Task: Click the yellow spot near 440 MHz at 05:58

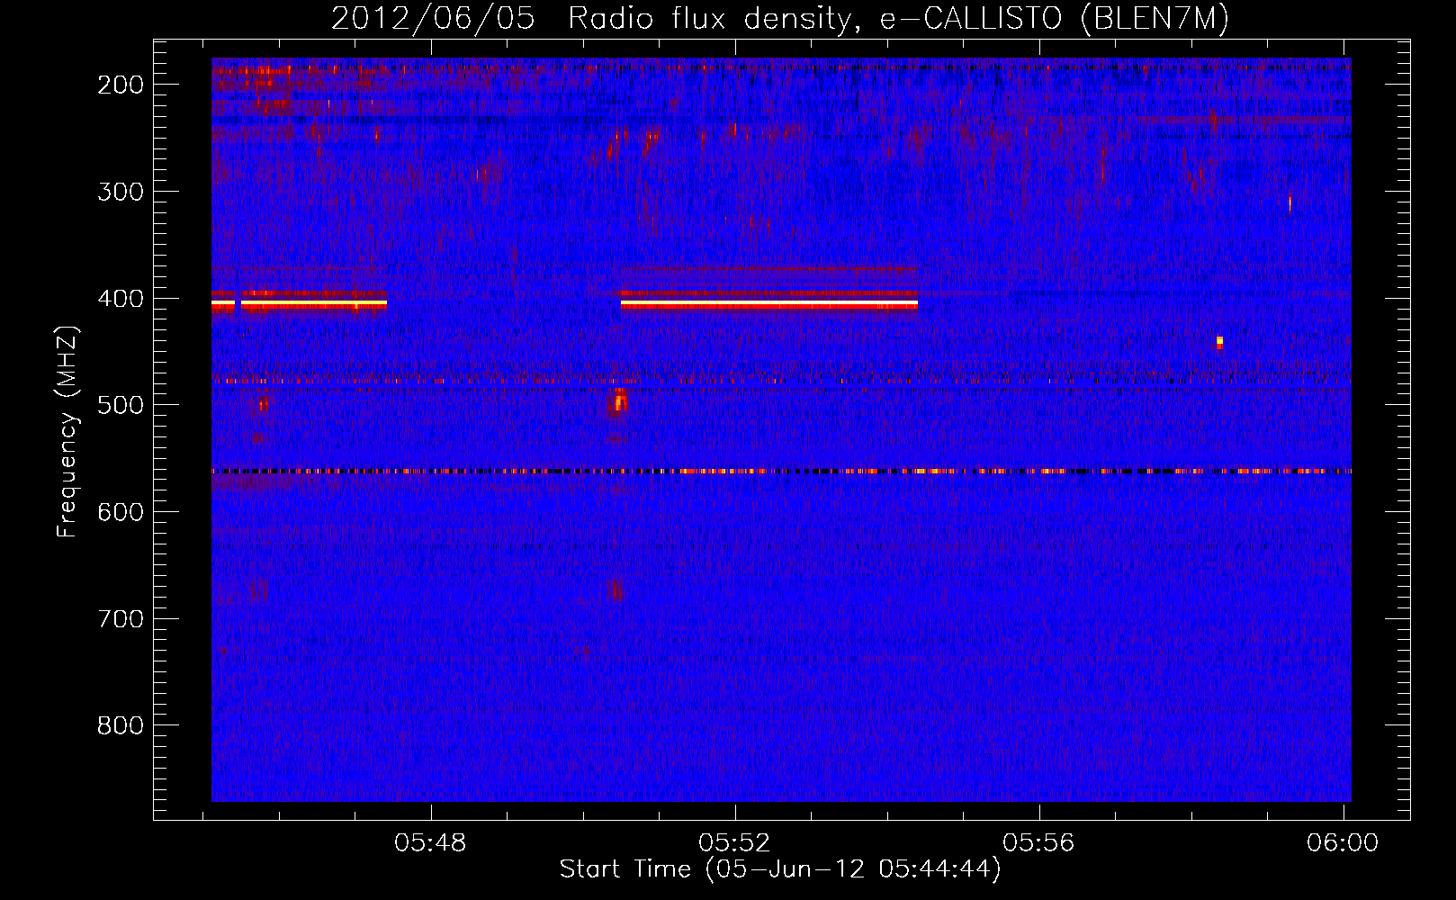Action: 1219,342
